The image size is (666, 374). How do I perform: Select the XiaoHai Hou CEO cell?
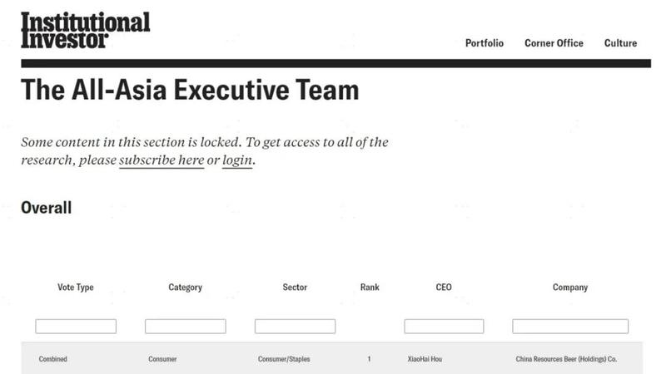click(x=425, y=359)
